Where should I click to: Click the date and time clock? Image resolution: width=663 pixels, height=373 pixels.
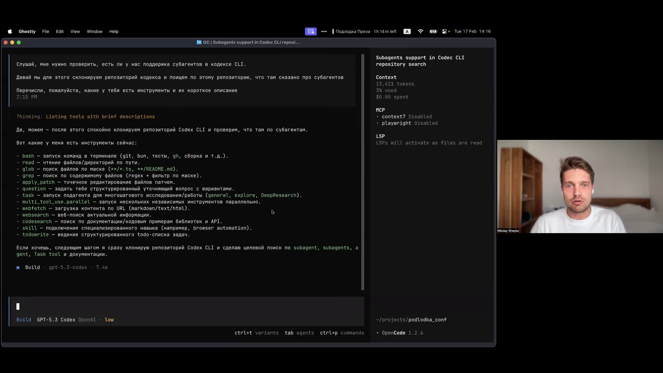point(472,31)
